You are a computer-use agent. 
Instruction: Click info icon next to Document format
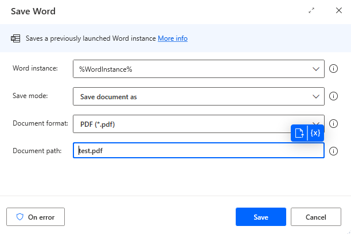[334, 123]
